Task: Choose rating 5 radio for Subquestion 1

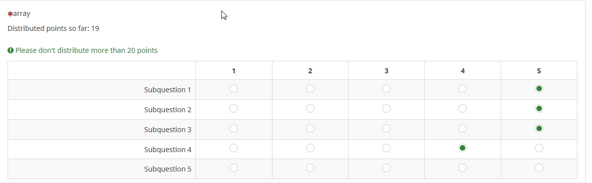Action: 539,89
